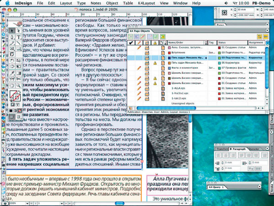The height and width of the screenshot is (206, 274).
Task: Click Apply None red-slash swatch in toolbox
Action: 20,111
